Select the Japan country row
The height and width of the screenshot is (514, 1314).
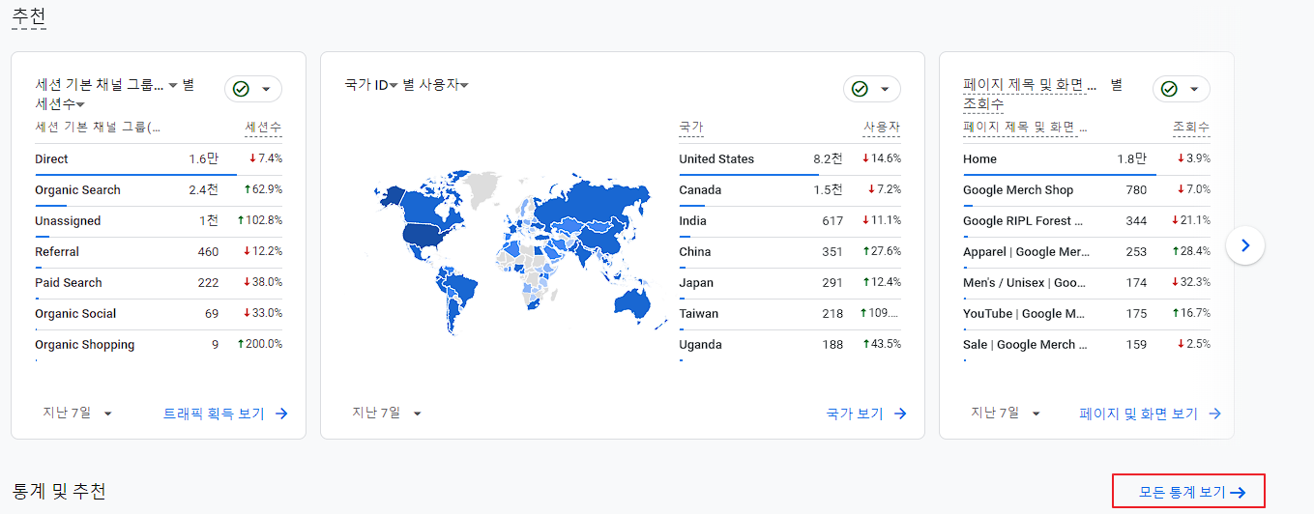pos(790,282)
